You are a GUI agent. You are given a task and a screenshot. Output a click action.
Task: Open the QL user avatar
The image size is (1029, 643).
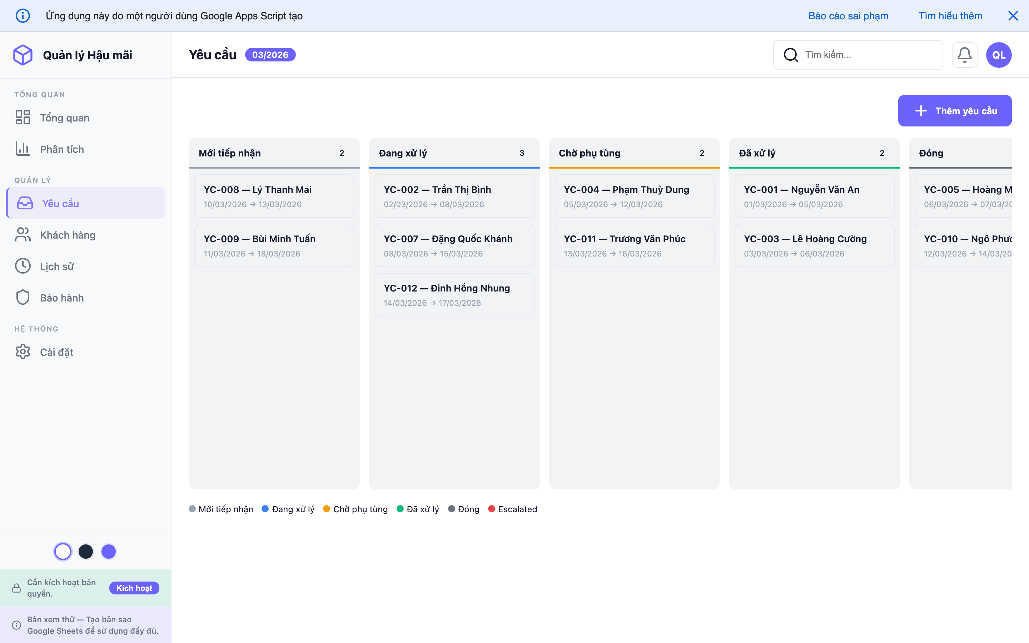998,55
